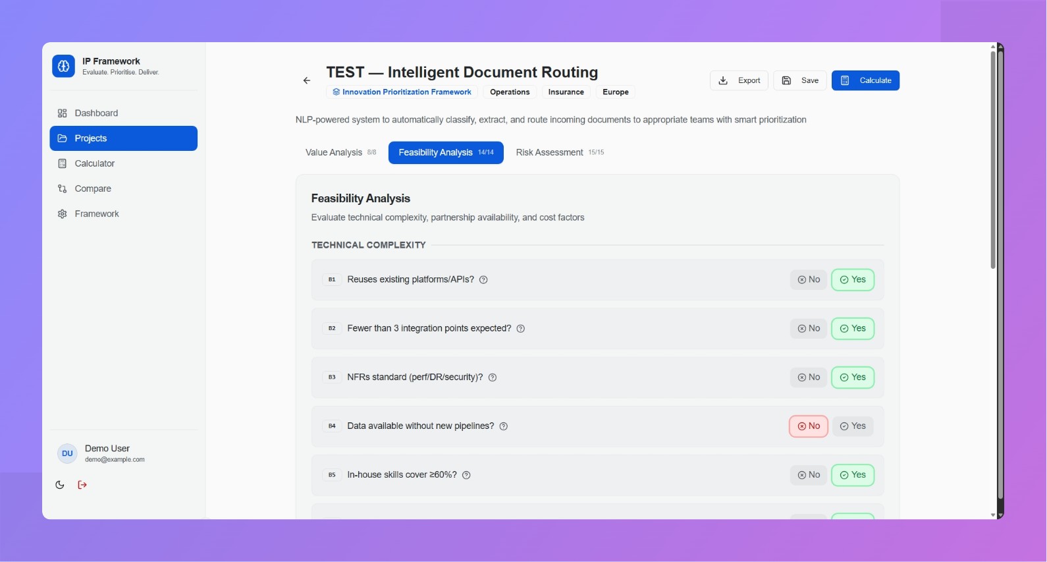Click help icon next to NFRs standard question
Image resolution: width=1047 pixels, height=562 pixels.
pos(493,378)
